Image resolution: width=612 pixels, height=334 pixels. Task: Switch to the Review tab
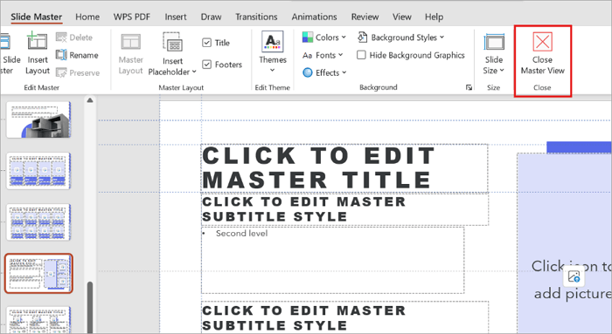pos(365,17)
